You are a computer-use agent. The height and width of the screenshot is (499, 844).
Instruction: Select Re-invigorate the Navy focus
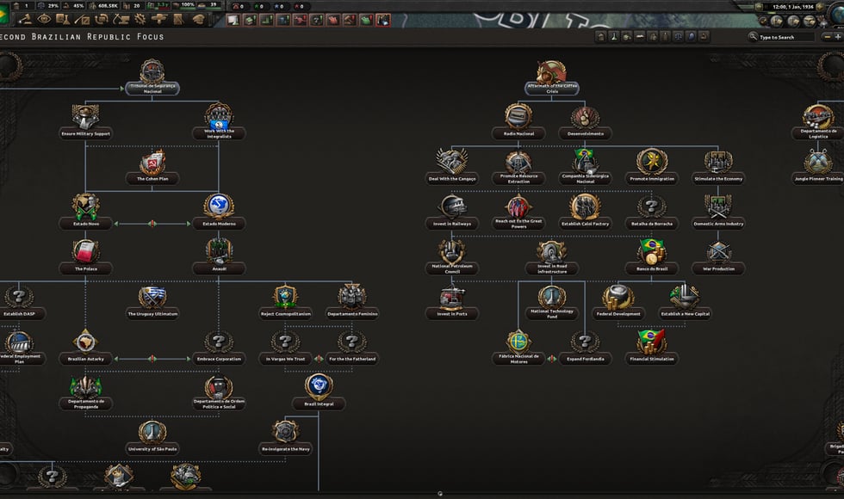click(x=286, y=437)
